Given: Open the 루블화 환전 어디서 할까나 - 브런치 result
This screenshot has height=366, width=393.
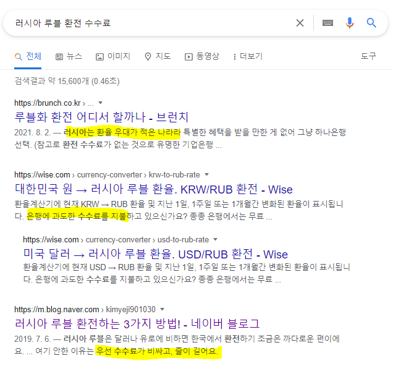Looking at the screenshot, I should tap(101, 117).
